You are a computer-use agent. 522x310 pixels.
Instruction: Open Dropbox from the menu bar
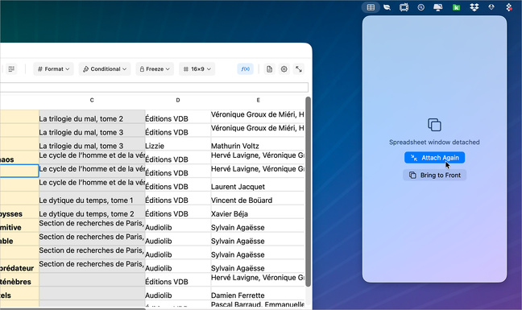coord(474,7)
